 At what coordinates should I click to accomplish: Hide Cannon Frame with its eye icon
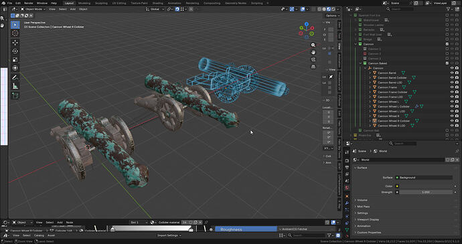pyautogui.click(x=452, y=87)
